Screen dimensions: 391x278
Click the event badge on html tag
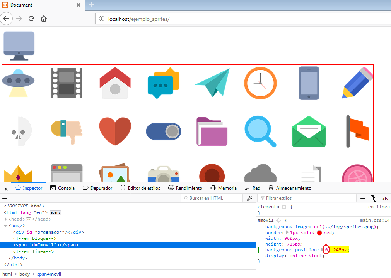tap(55, 212)
